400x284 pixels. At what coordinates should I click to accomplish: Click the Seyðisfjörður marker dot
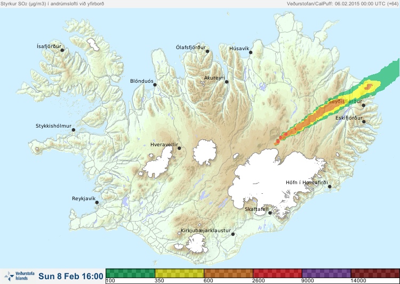click(364, 105)
